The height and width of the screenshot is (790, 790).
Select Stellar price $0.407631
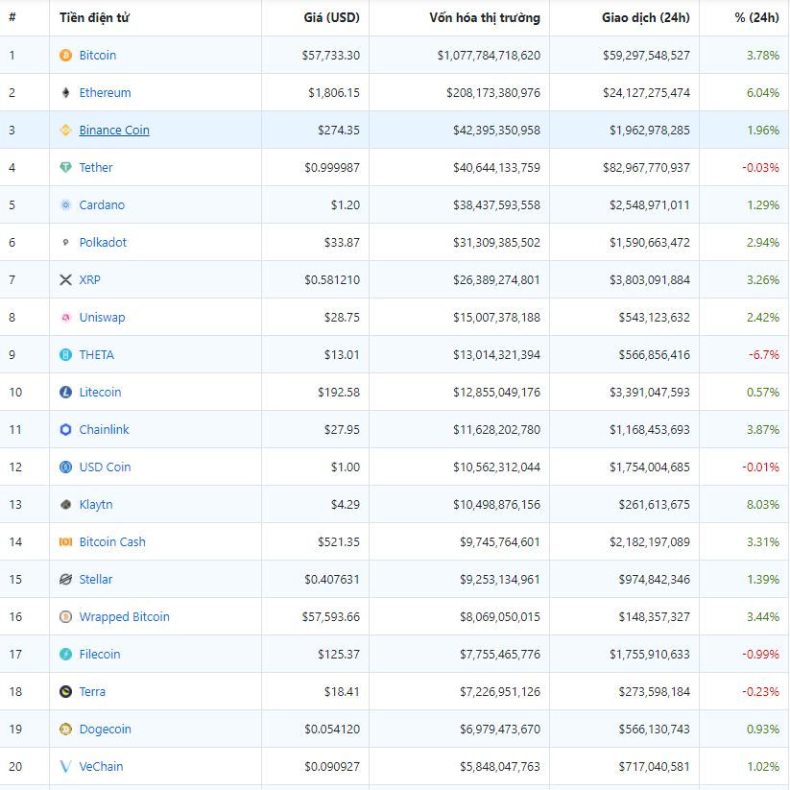(332, 580)
